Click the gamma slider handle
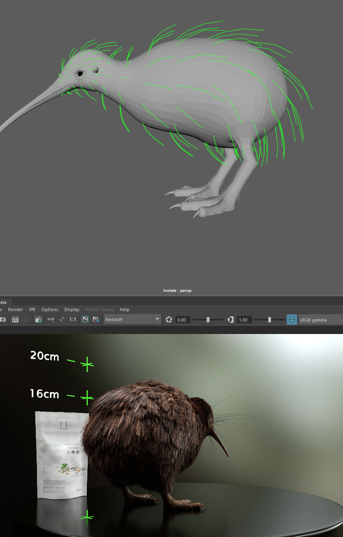 coord(269,320)
